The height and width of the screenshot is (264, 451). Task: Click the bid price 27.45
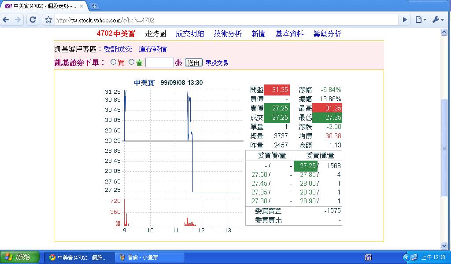coord(259,183)
